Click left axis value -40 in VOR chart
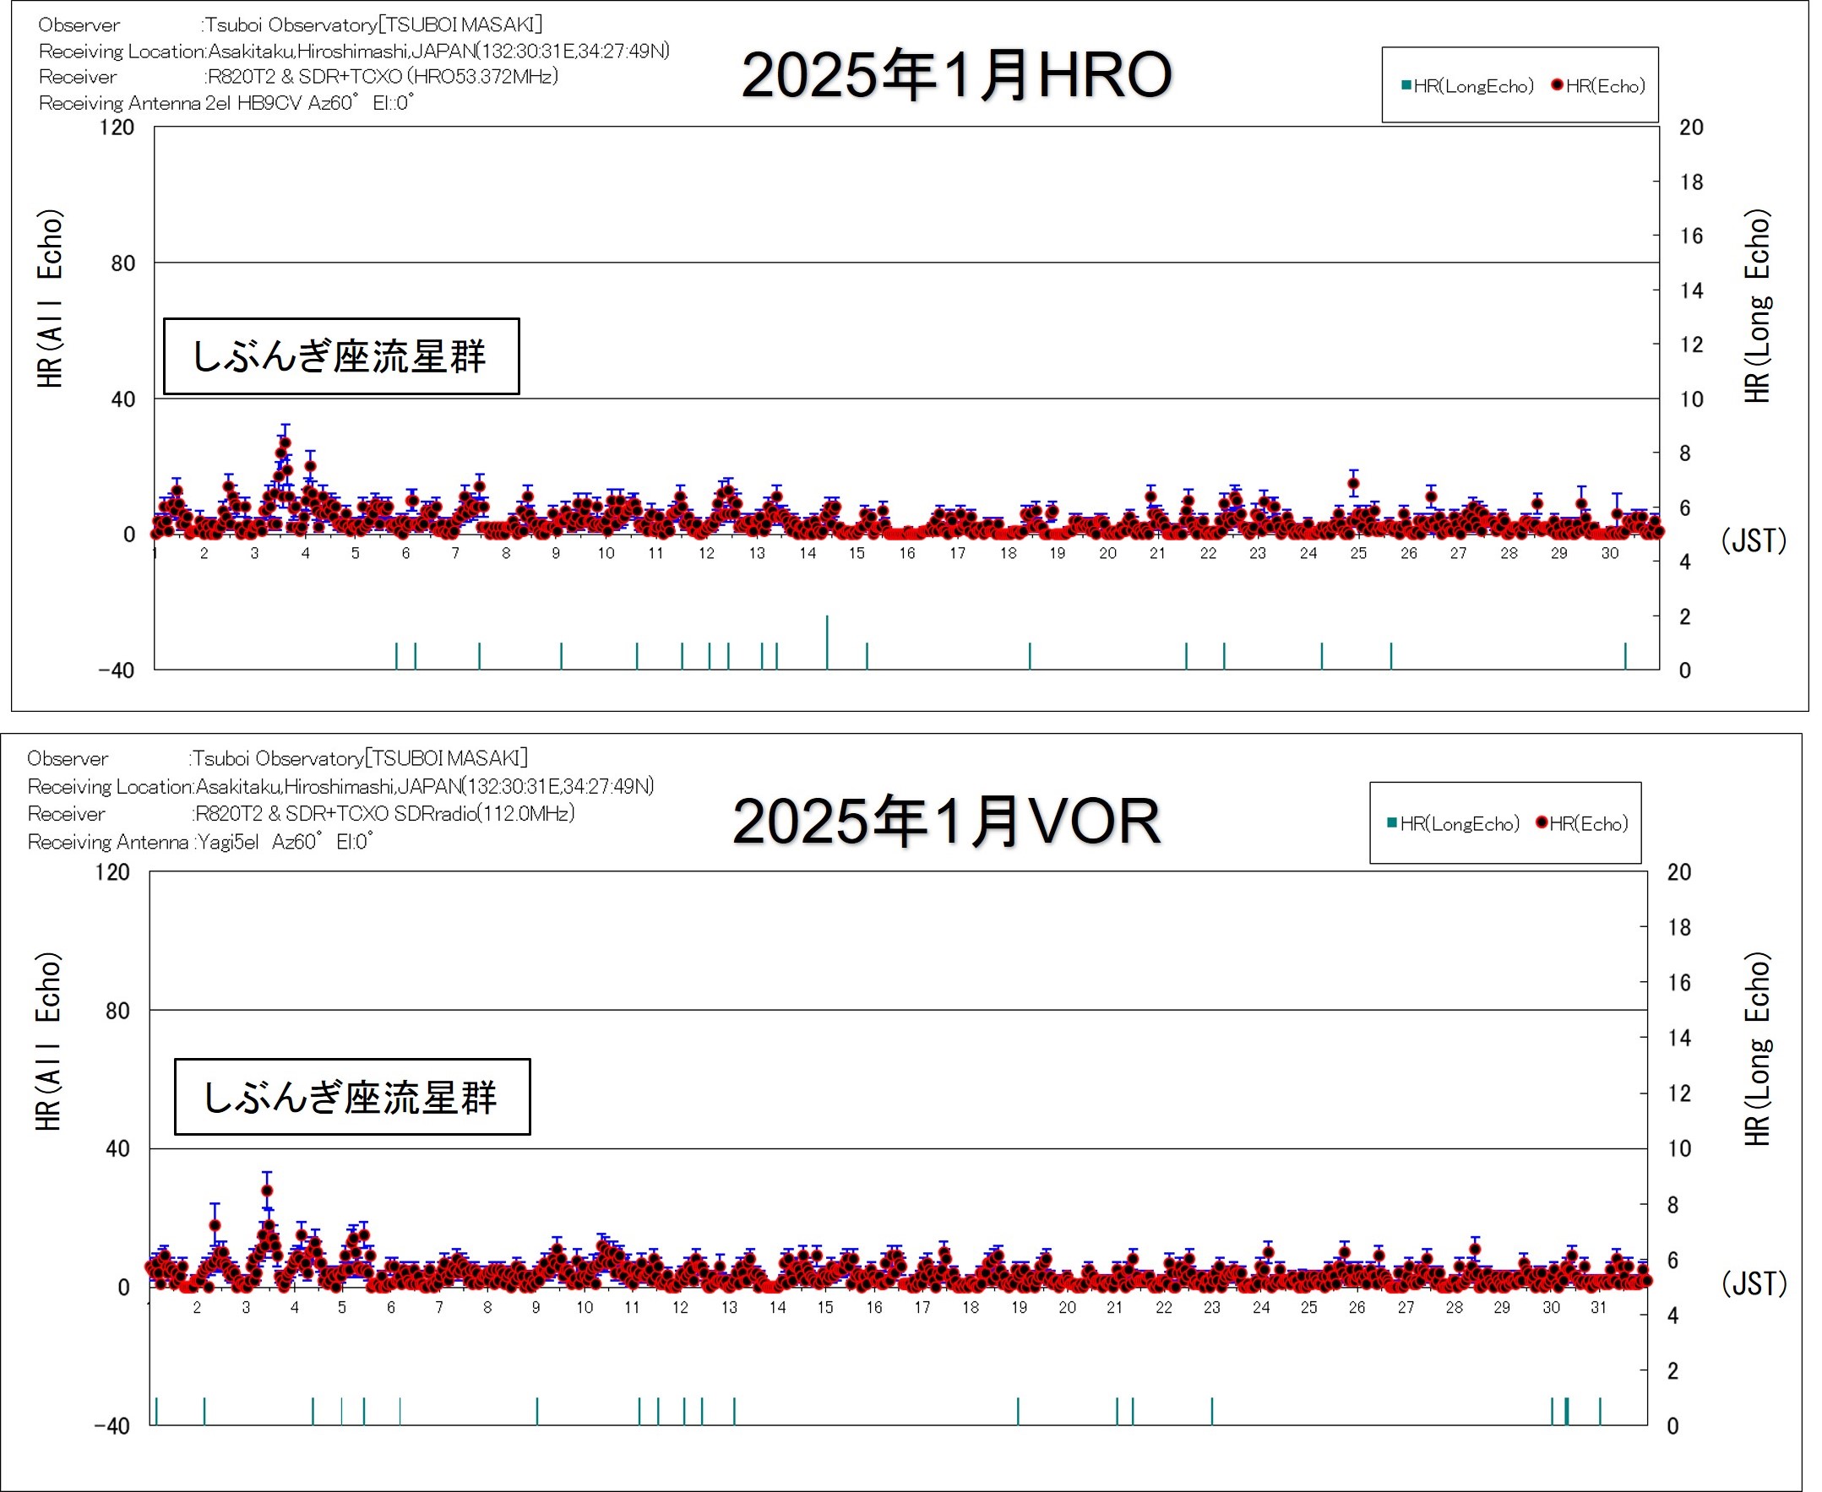This screenshot has width=1822, height=1492. point(111,1426)
